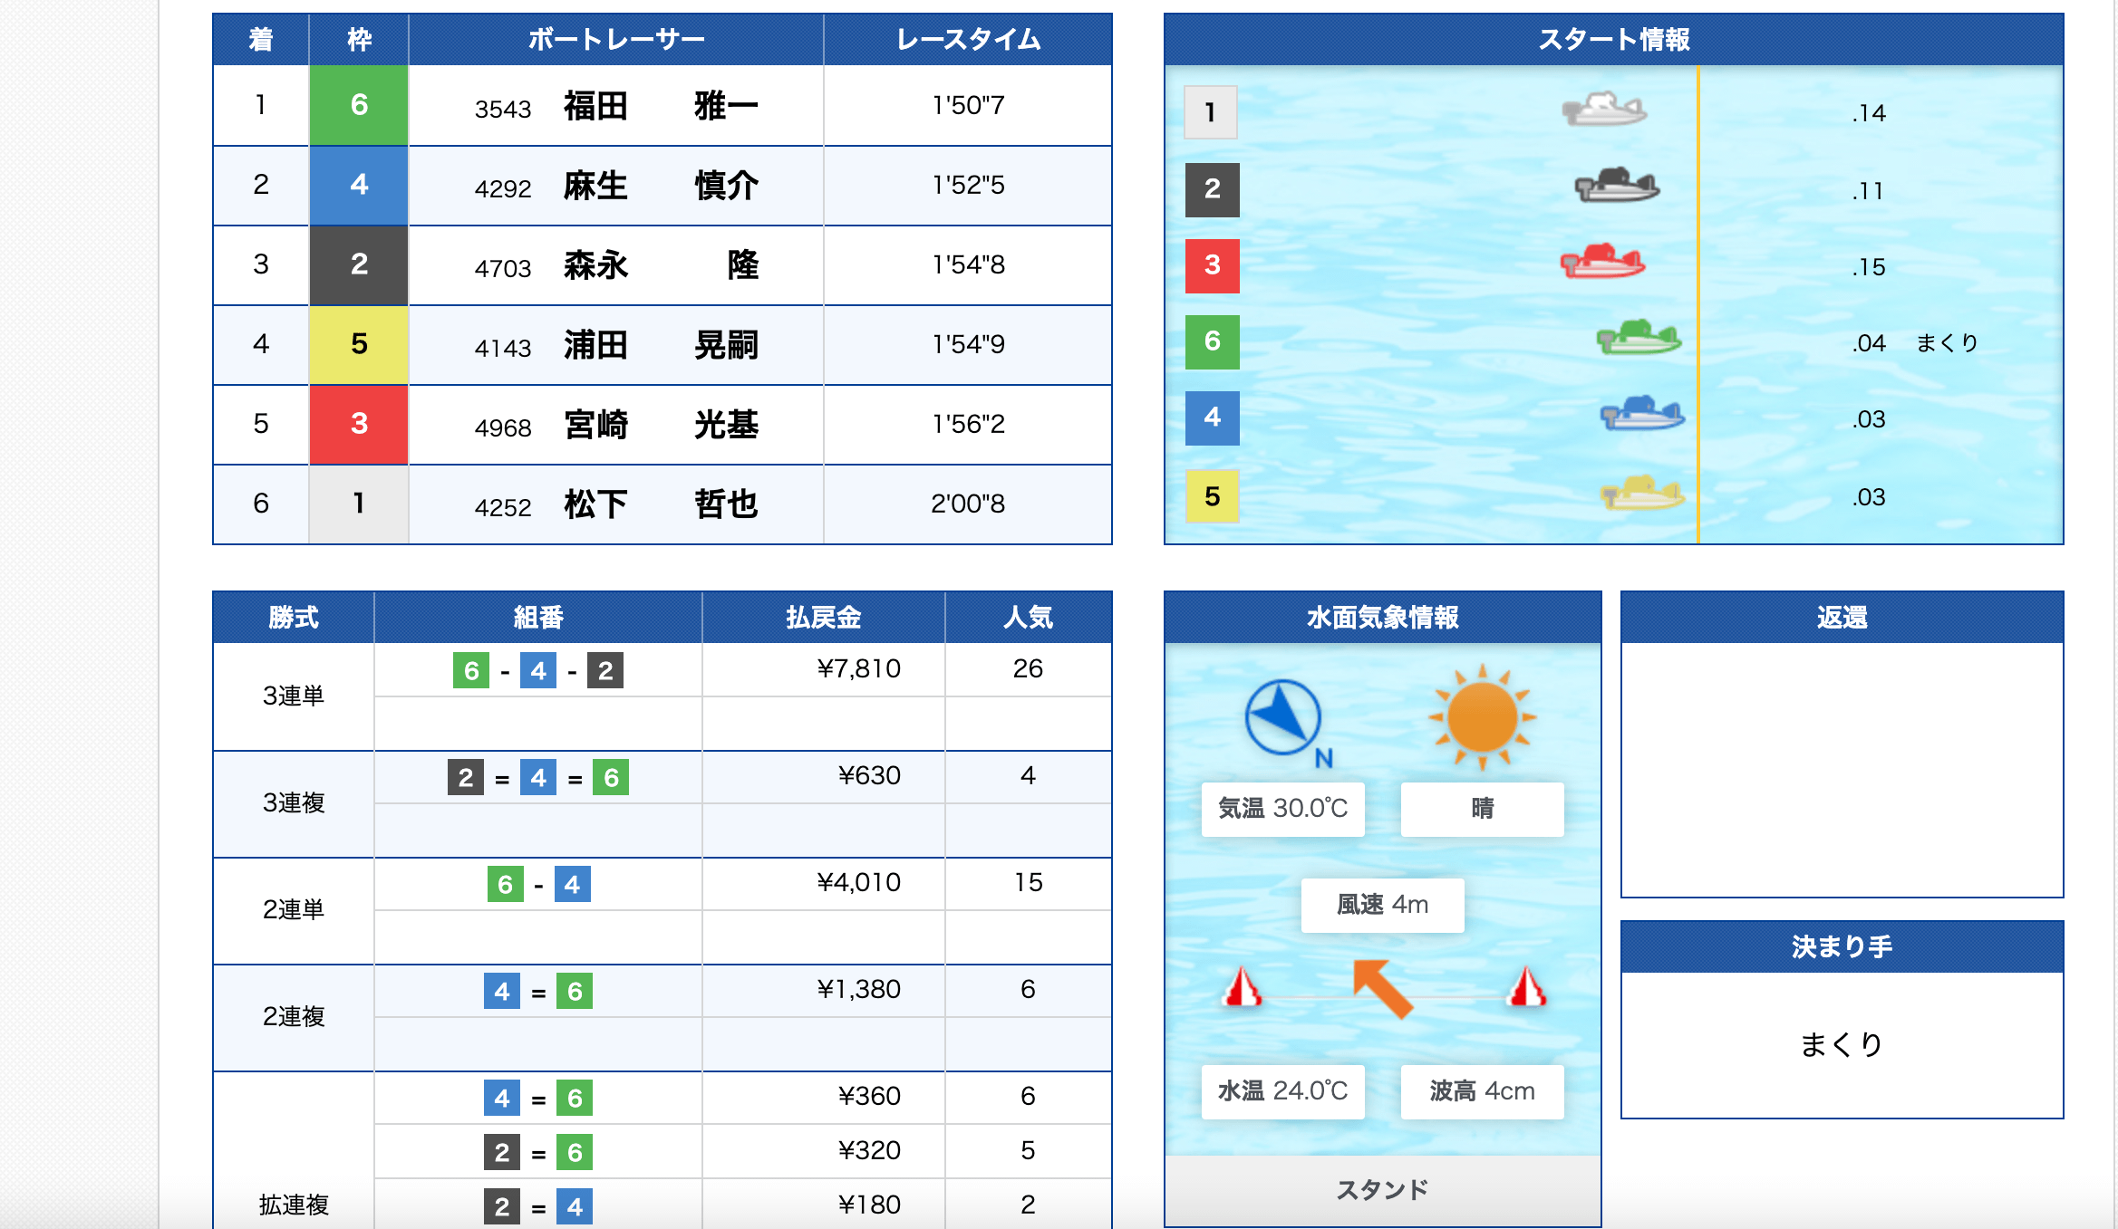Click the white boat 1 icon
Screen dimensions: 2118x1229
point(1604,110)
